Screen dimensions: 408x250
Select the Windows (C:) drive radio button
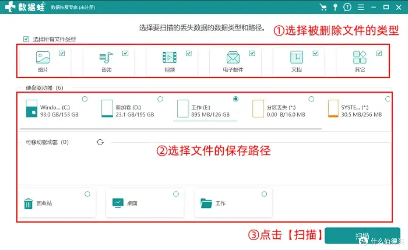(85, 99)
